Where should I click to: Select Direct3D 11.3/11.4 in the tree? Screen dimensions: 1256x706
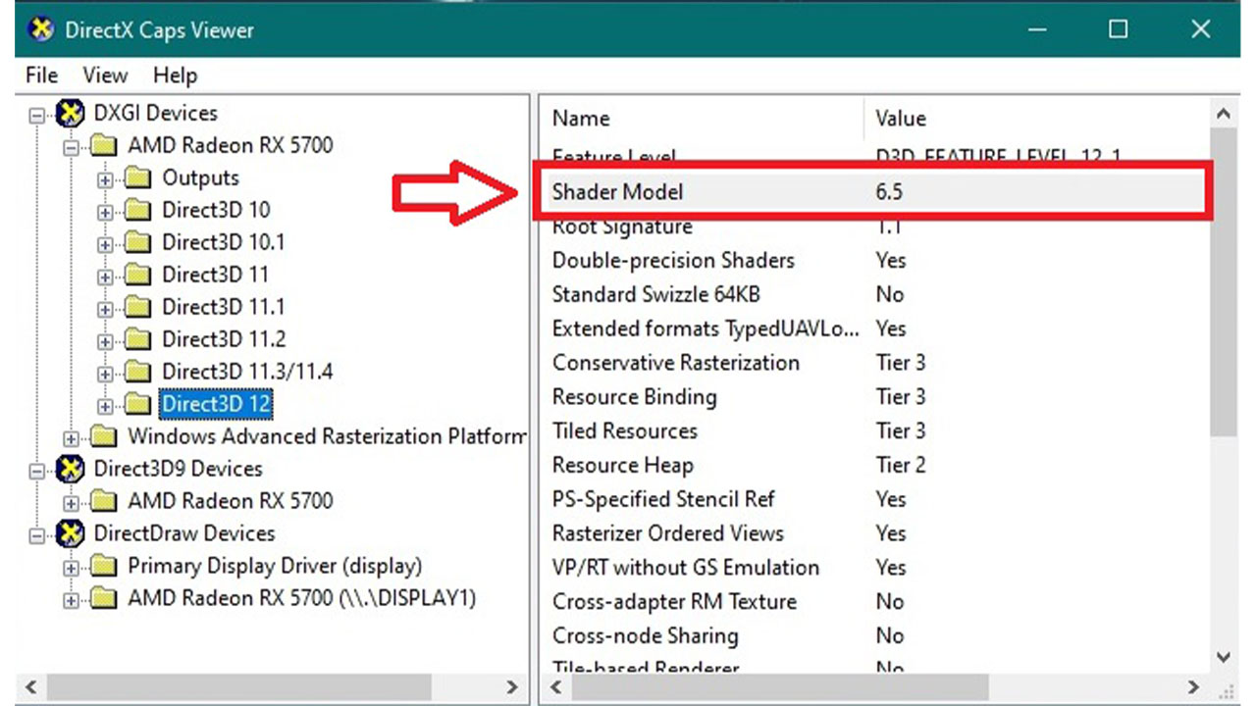[247, 372]
